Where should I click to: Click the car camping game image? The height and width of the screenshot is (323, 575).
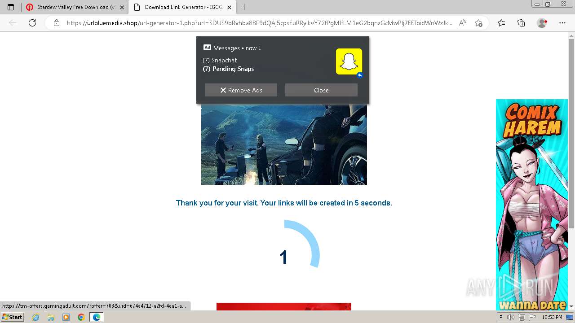click(x=284, y=144)
